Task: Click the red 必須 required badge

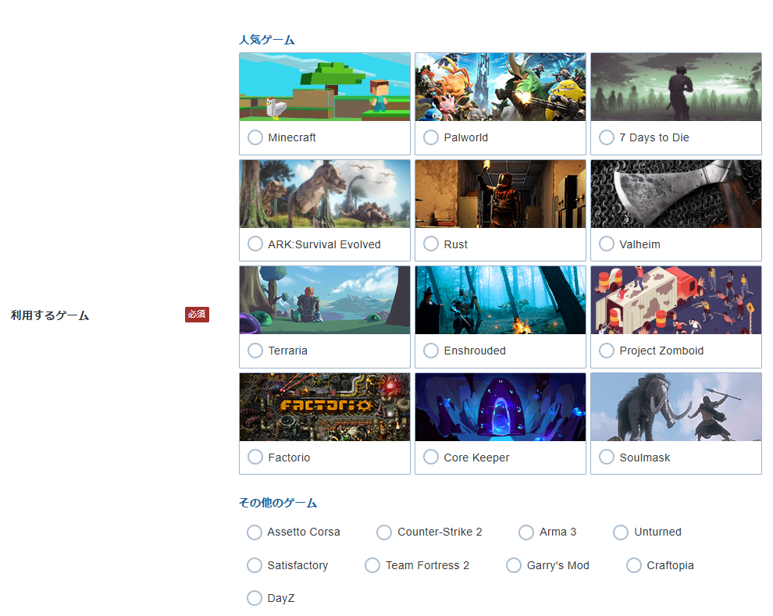Action: [x=198, y=315]
